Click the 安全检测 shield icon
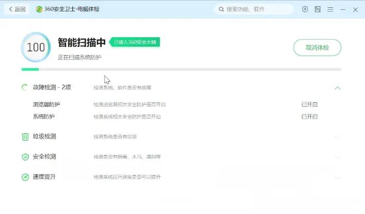Screen dimensions: 365x214 (25, 157)
